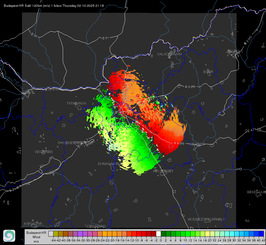Click the blue Pest county label
266x245 pixels.
coord(187,164)
